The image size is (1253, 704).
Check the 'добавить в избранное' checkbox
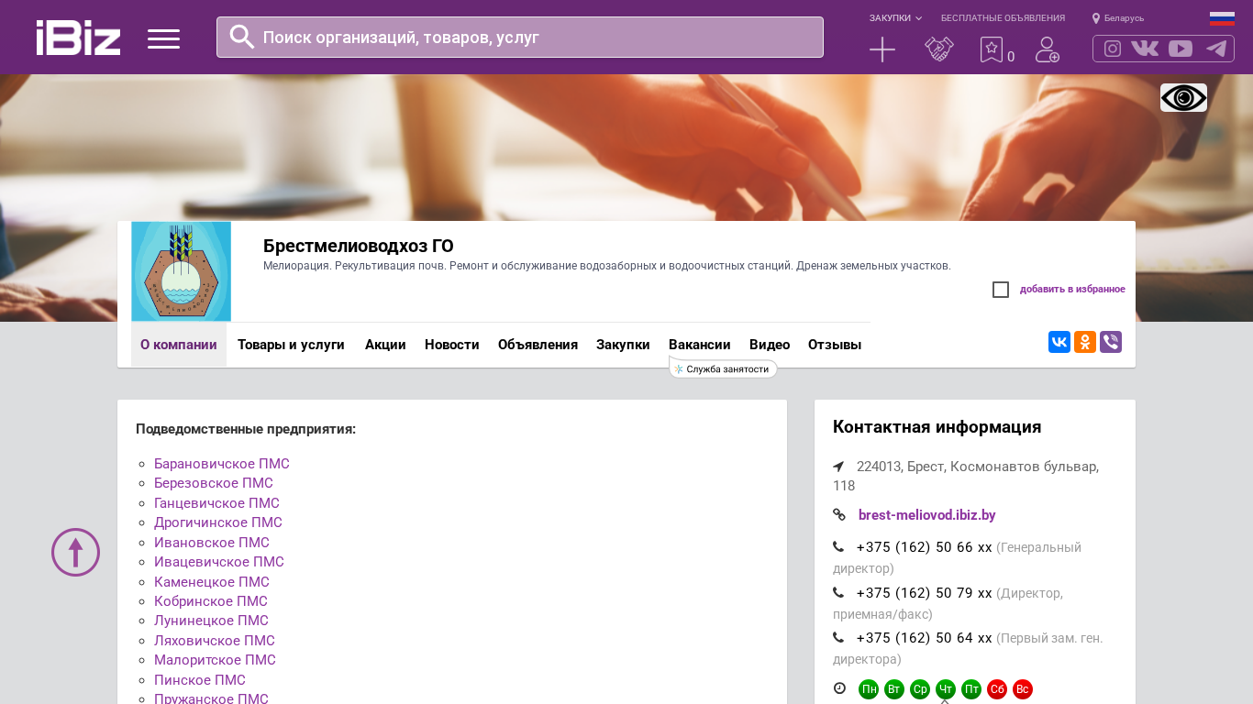tap(1001, 290)
